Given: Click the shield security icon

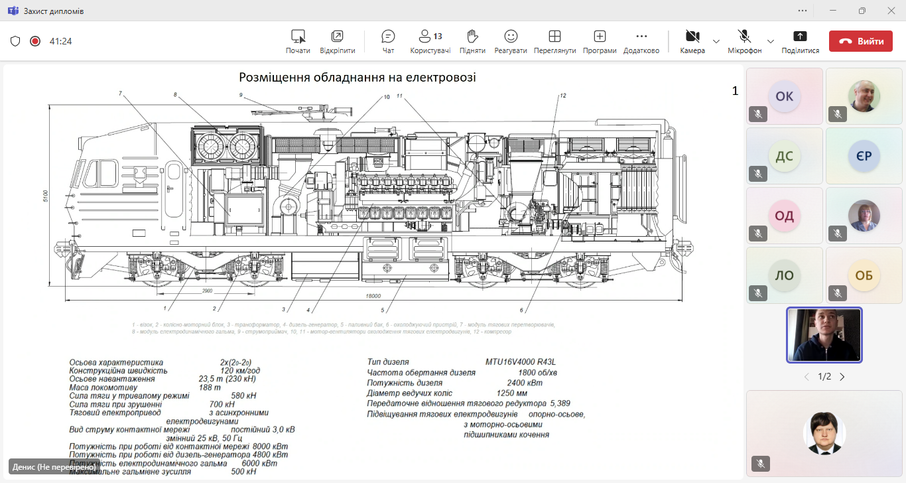Looking at the screenshot, I should click(x=15, y=41).
